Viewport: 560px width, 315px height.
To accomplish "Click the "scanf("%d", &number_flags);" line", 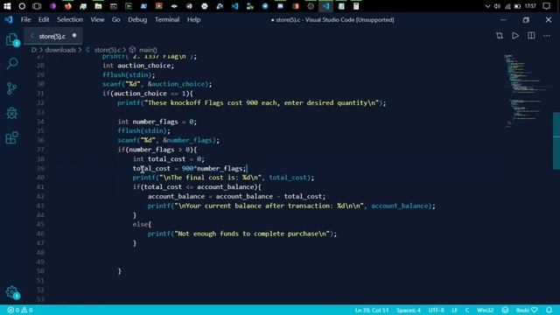I will [169, 140].
